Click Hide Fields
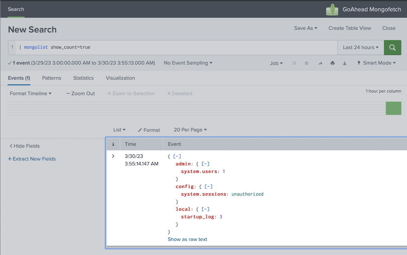The height and width of the screenshot is (255, 407). (24, 146)
